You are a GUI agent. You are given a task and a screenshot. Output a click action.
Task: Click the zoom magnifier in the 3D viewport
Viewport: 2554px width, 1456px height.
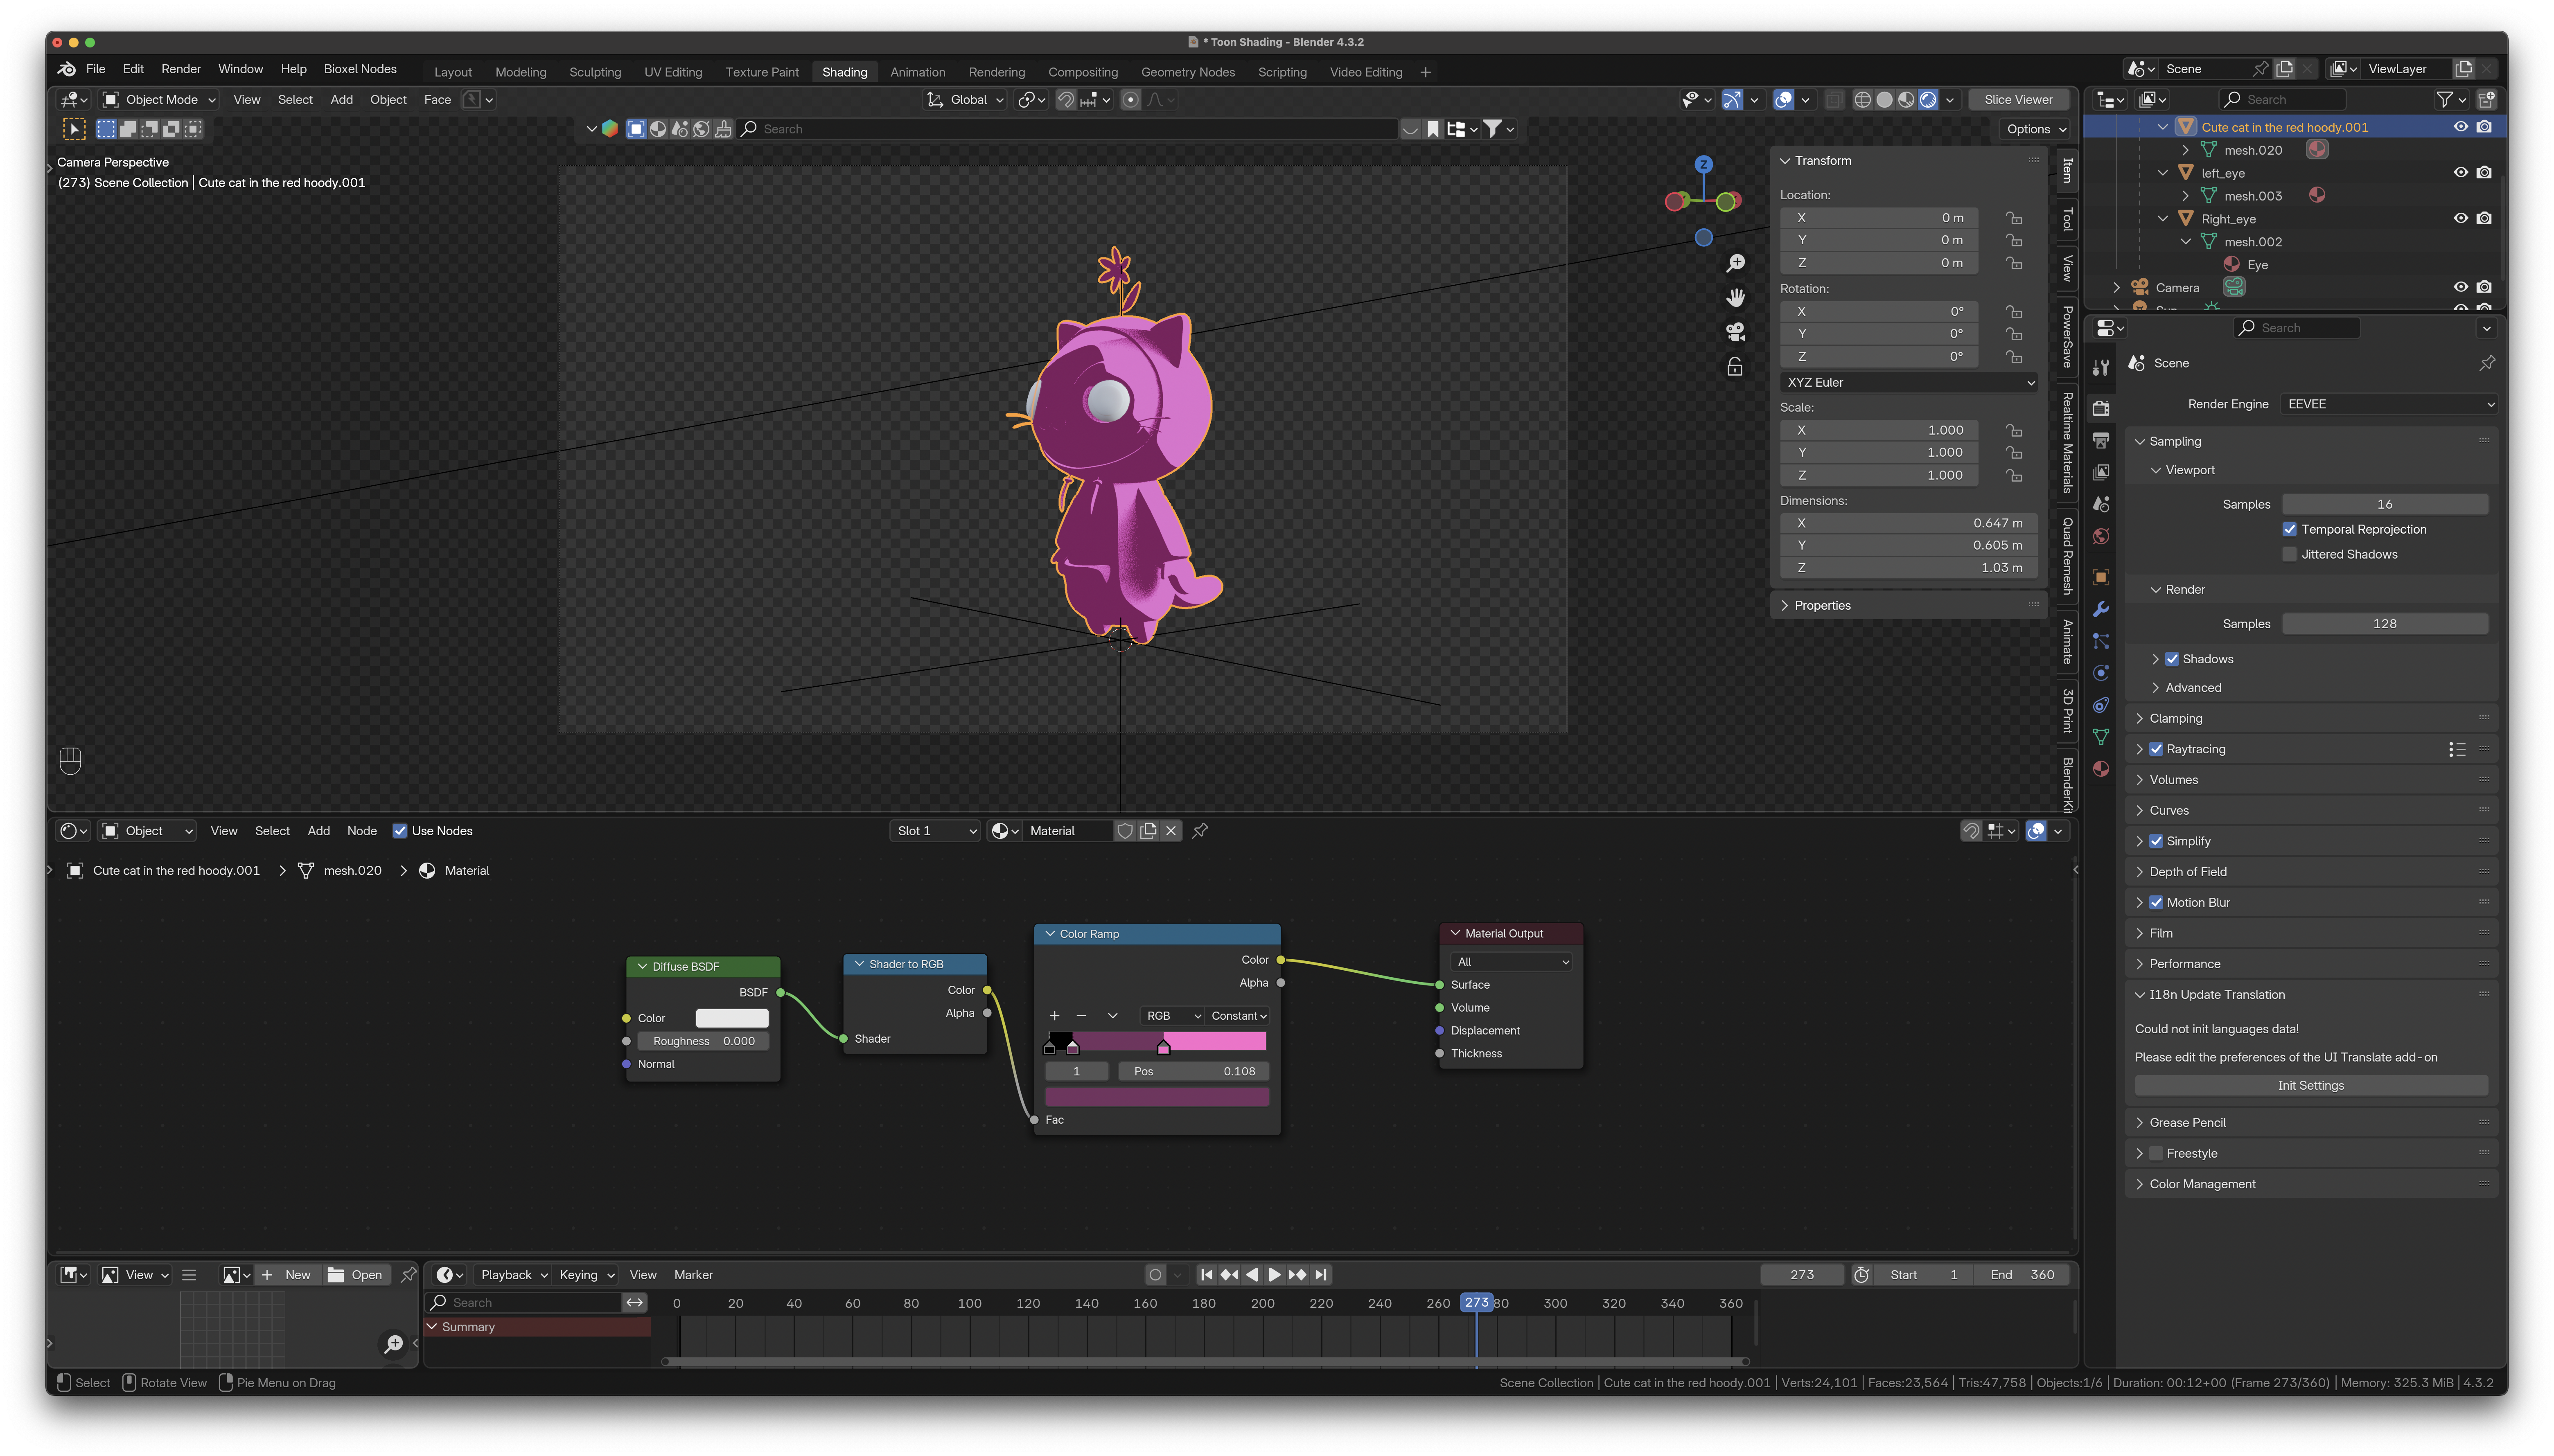click(x=1735, y=263)
